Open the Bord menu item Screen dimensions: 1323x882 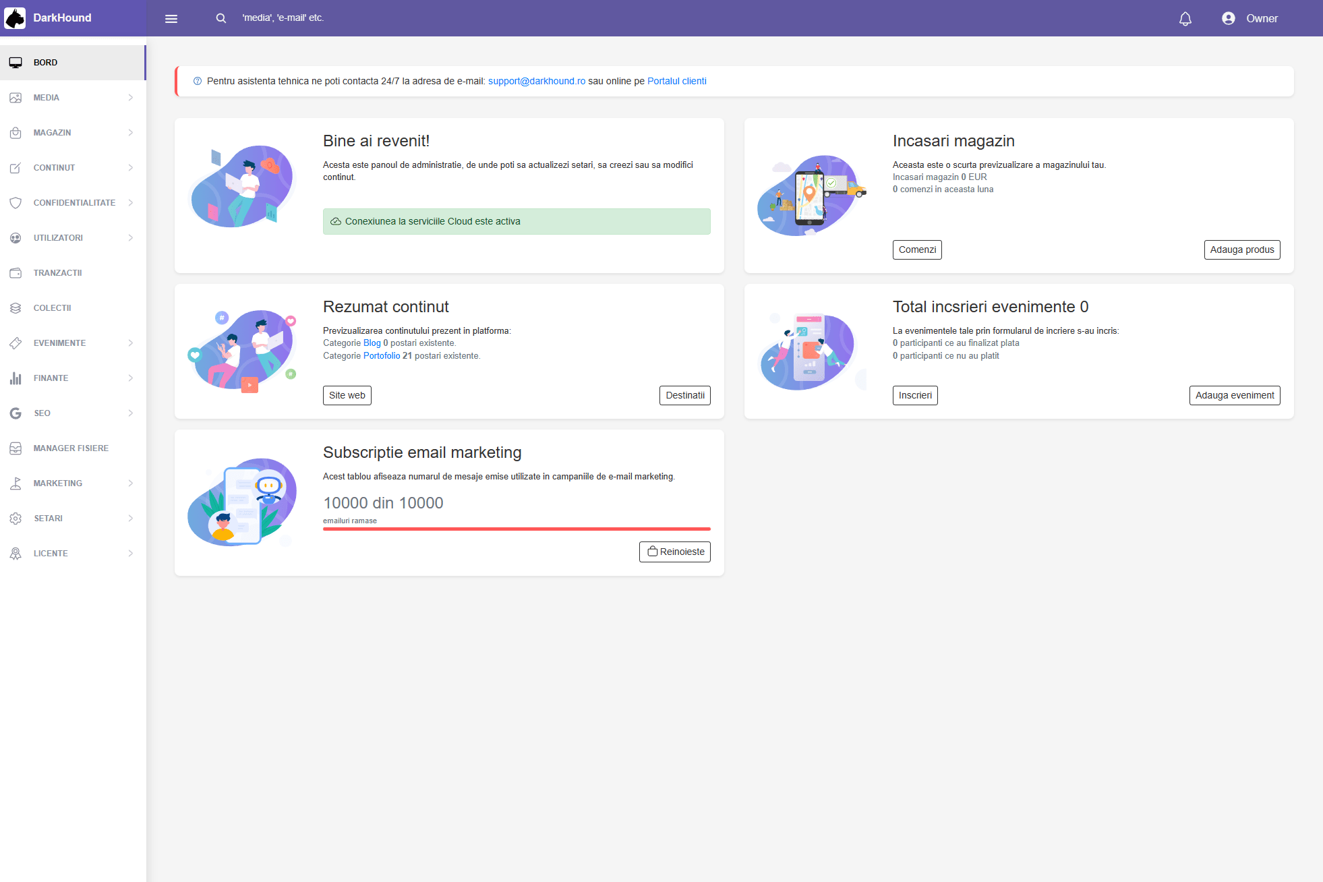[x=46, y=63]
